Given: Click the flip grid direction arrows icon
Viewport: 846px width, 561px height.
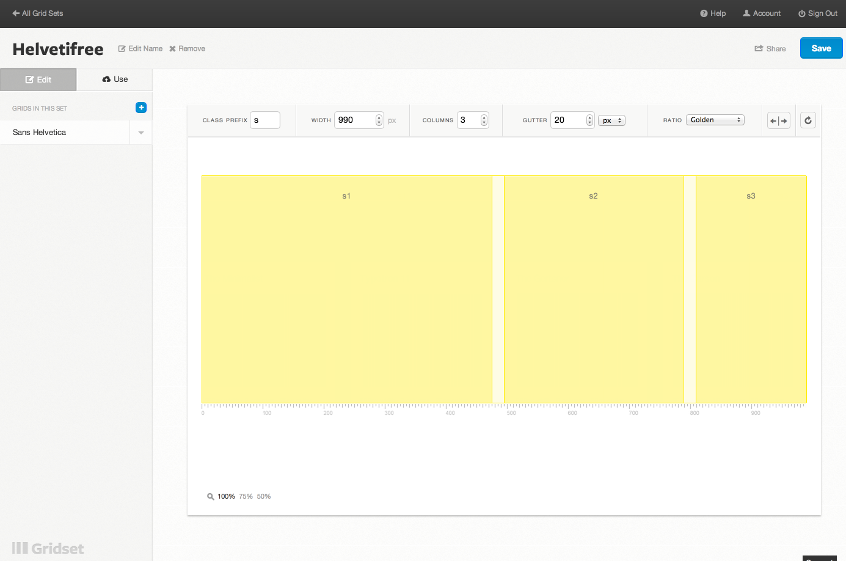Looking at the screenshot, I should pos(778,120).
